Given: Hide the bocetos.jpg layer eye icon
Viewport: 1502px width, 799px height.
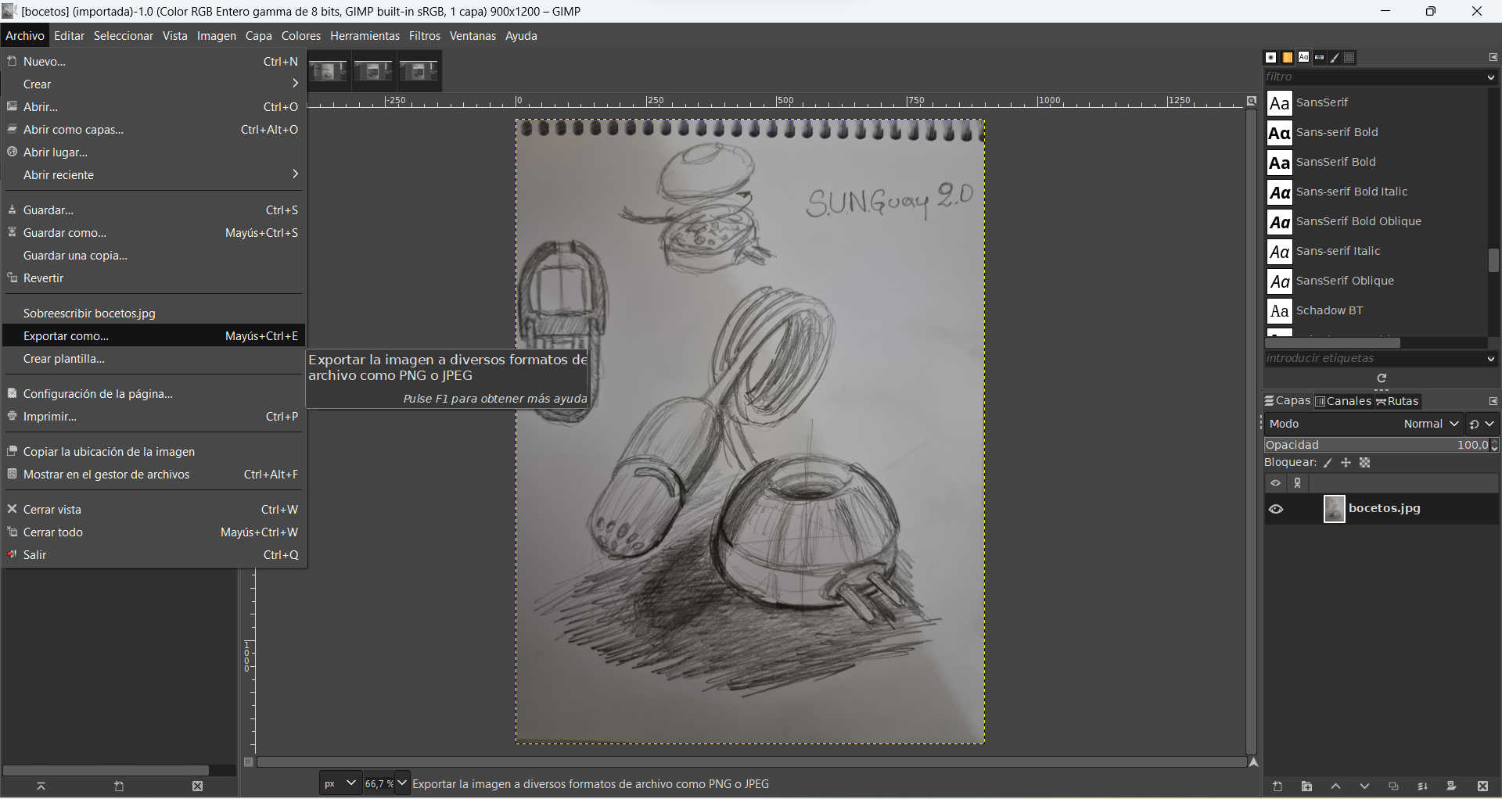Looking at the screenshot, I should [1276, 509].
